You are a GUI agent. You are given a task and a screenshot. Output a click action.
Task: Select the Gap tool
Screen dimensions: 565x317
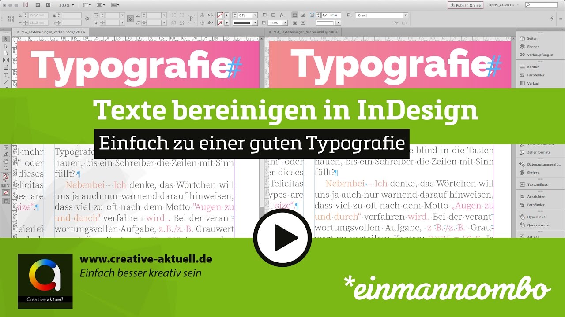tap(6, 60)
